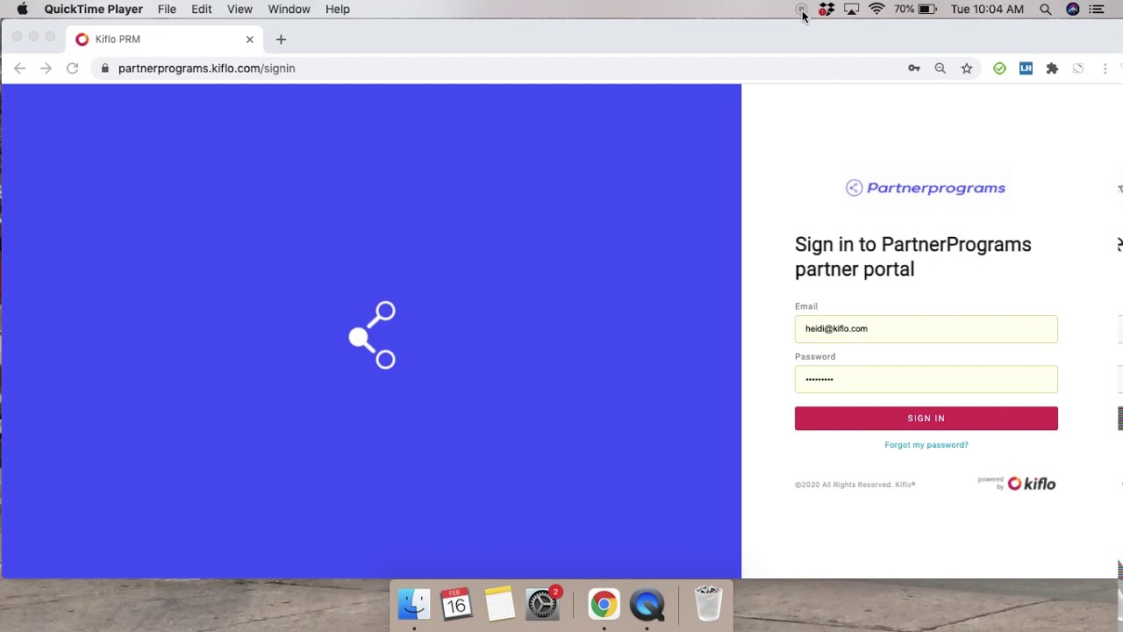Click the Partnerprograms logo

[926, 188]
